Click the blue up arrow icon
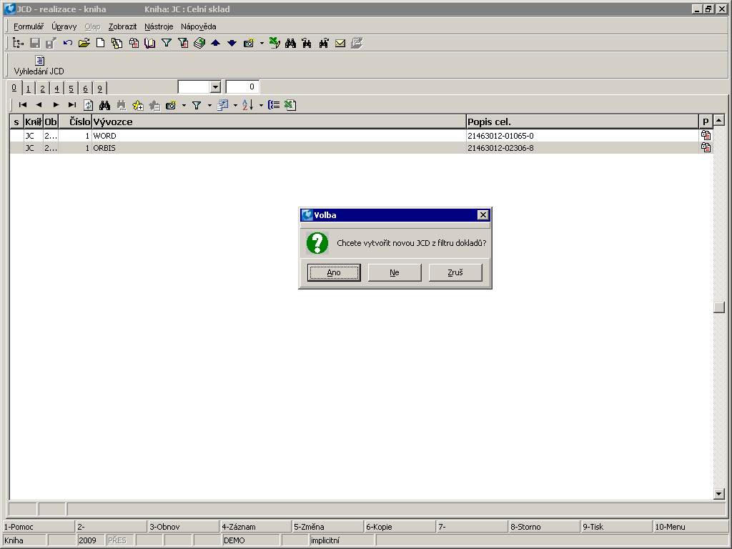The width and height of the screenshot is (732, 549). point(215,43)
